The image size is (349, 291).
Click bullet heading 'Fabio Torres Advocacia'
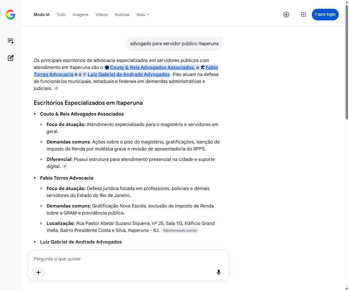point(67,178)
